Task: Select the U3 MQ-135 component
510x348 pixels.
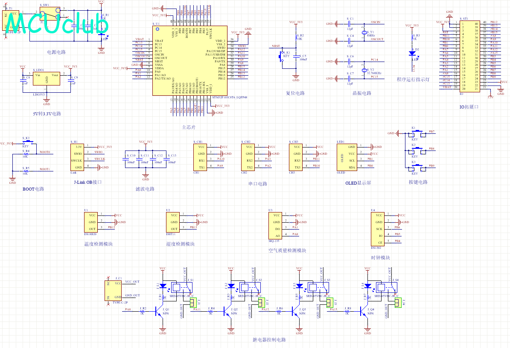Action: 275,225
